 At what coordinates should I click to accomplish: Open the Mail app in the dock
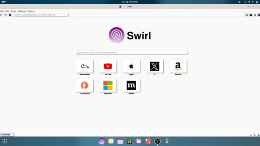[x=111, y=141]
